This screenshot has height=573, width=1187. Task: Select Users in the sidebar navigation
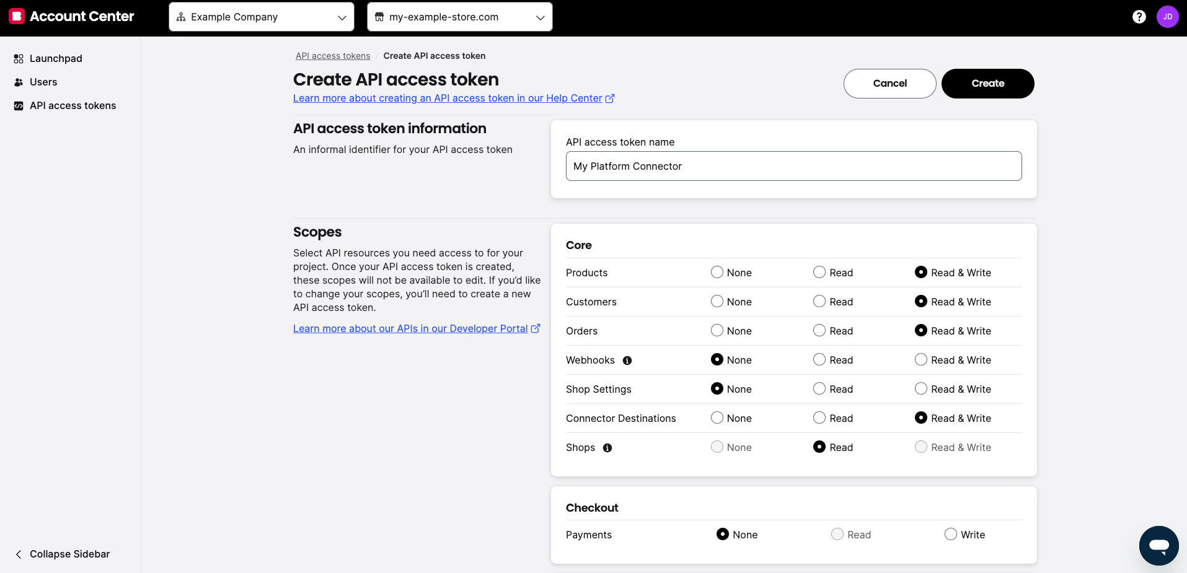tap(43, 82)
